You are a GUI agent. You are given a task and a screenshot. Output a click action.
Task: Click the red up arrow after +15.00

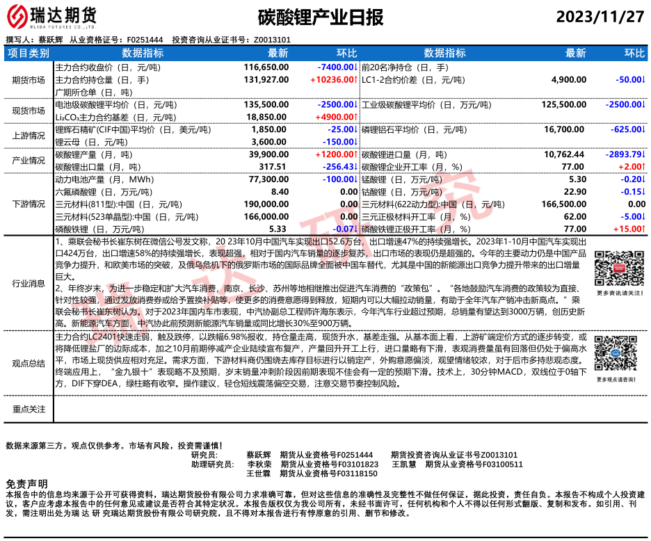[x=643, y=229]
